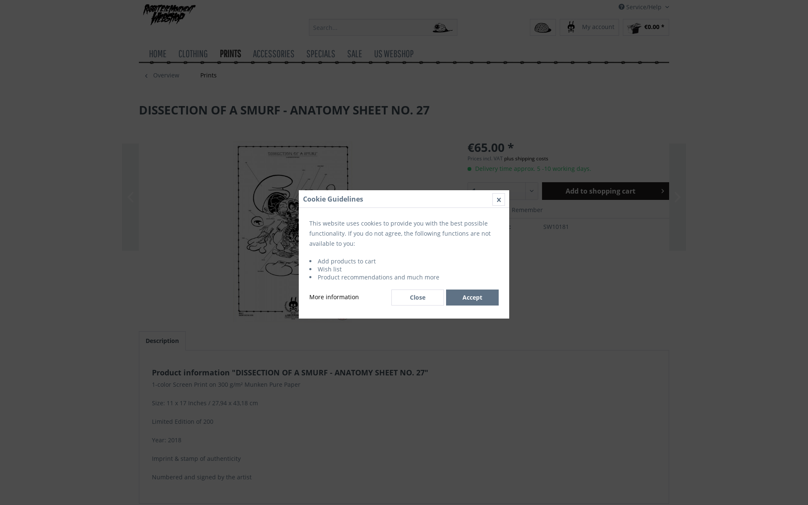Viewport: 808px width, 505px height.
Task: Focus the Search input field
Action: click(x=369, y=27)
